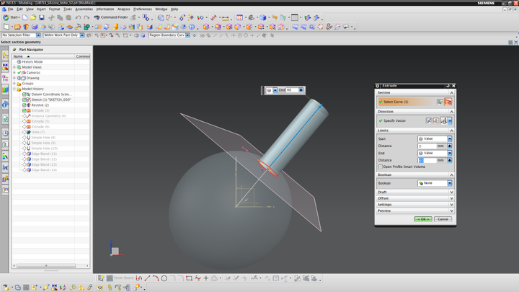519x292 pixels.
Task: Click OK in the Extrude dialog
Action: pyautogui.click(x=423, y=219)
